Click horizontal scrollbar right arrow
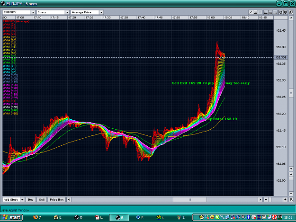 coord(260,199)
